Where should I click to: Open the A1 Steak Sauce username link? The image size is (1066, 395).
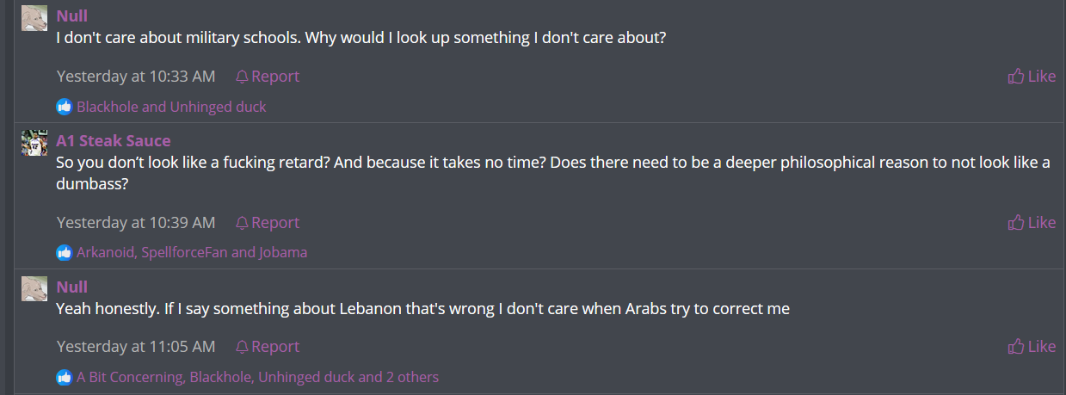click(x=114, y=140)
